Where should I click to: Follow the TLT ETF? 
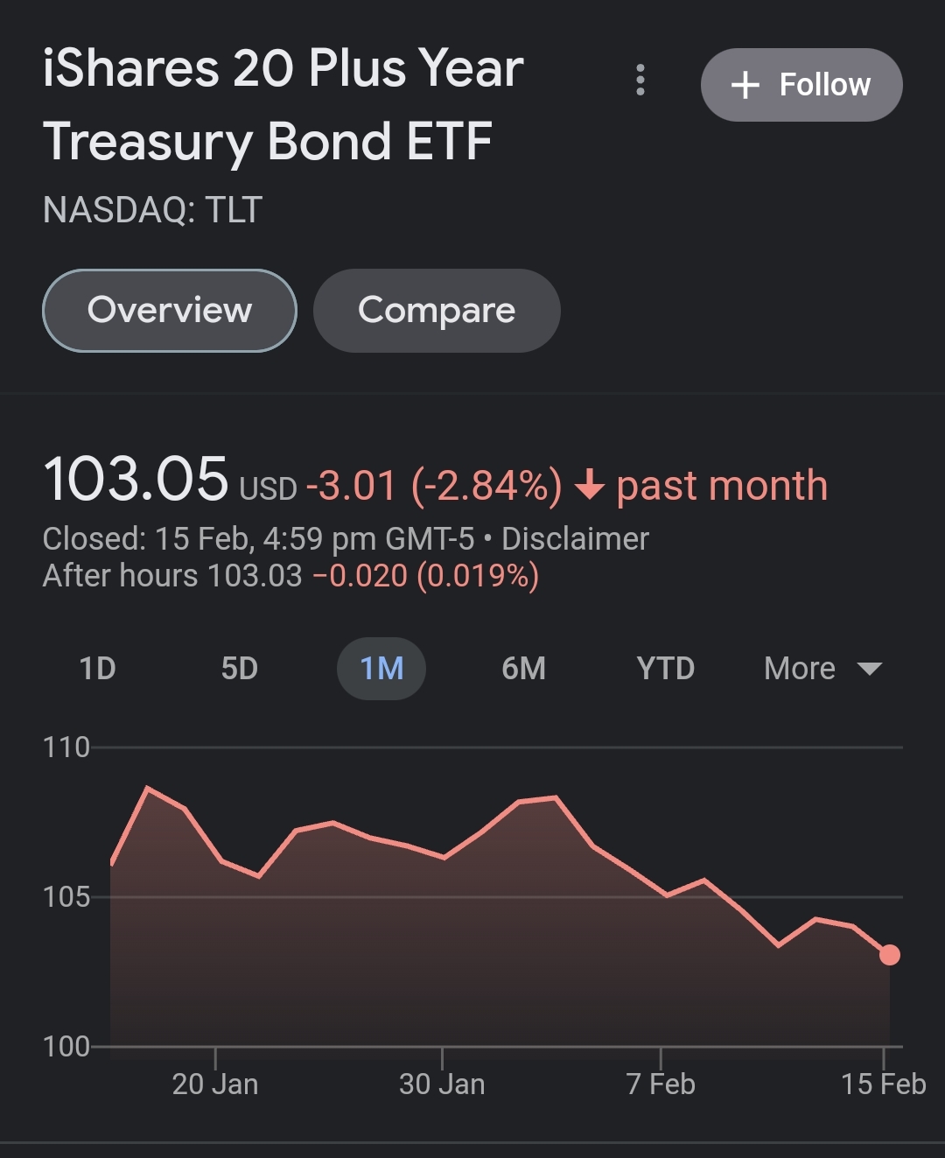pos(801,85)
